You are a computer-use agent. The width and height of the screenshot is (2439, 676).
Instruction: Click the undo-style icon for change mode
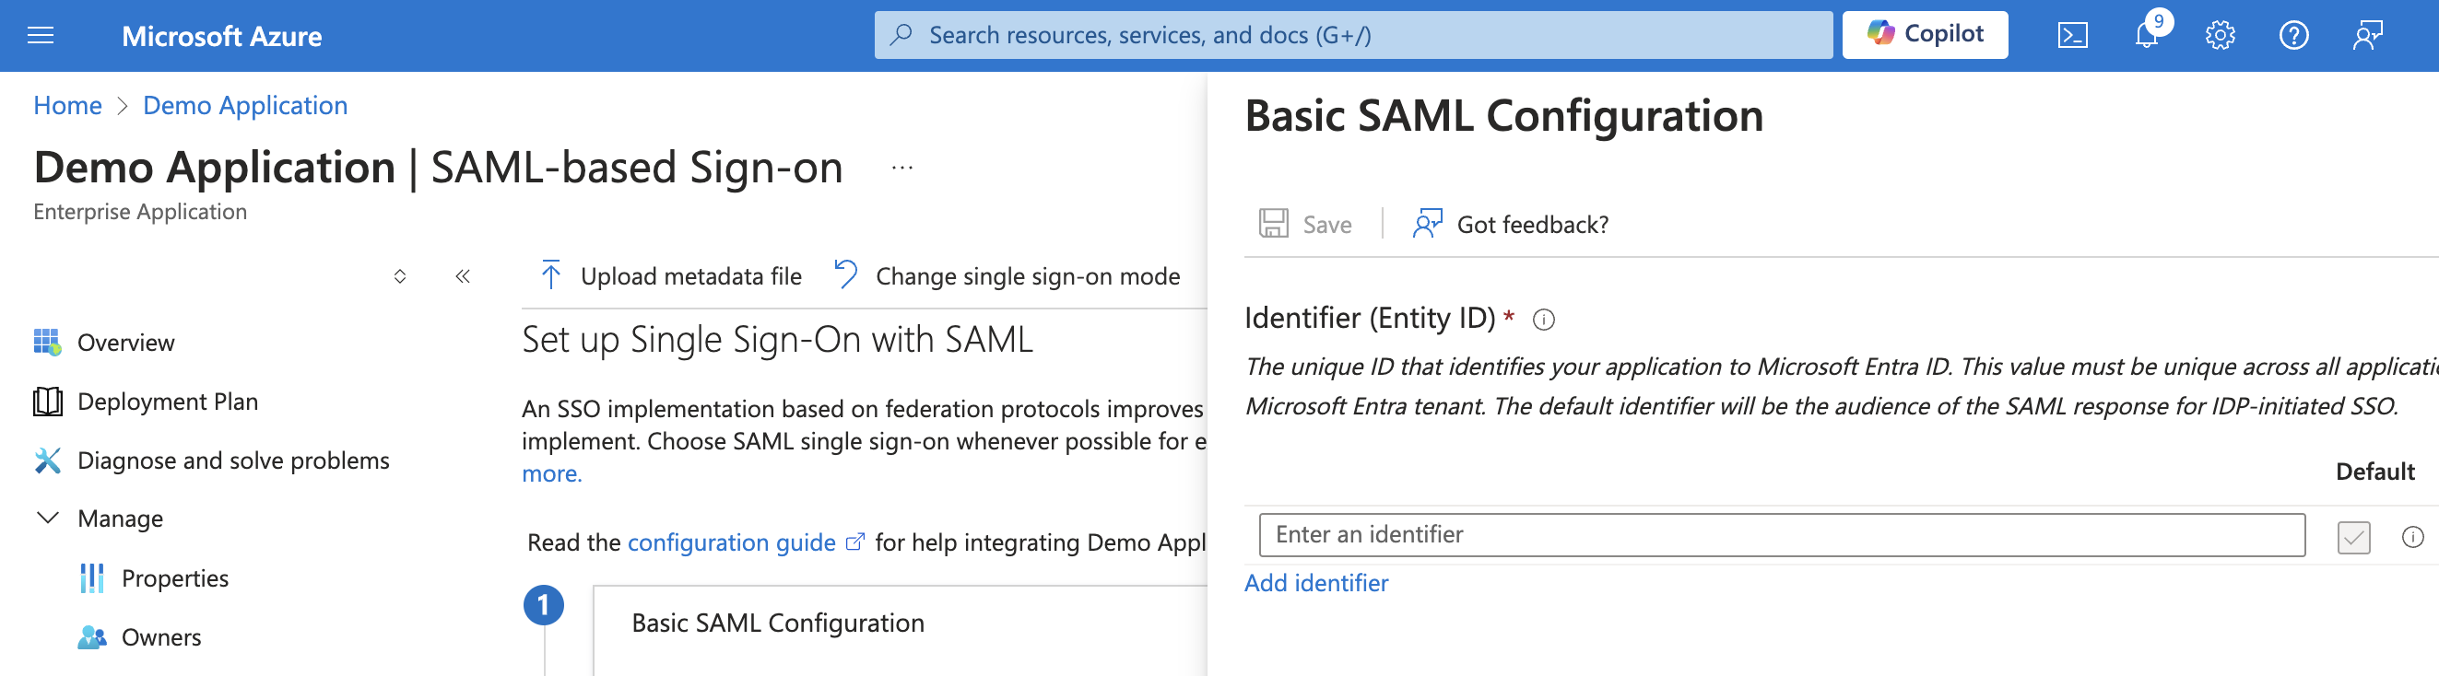point(845,274)
